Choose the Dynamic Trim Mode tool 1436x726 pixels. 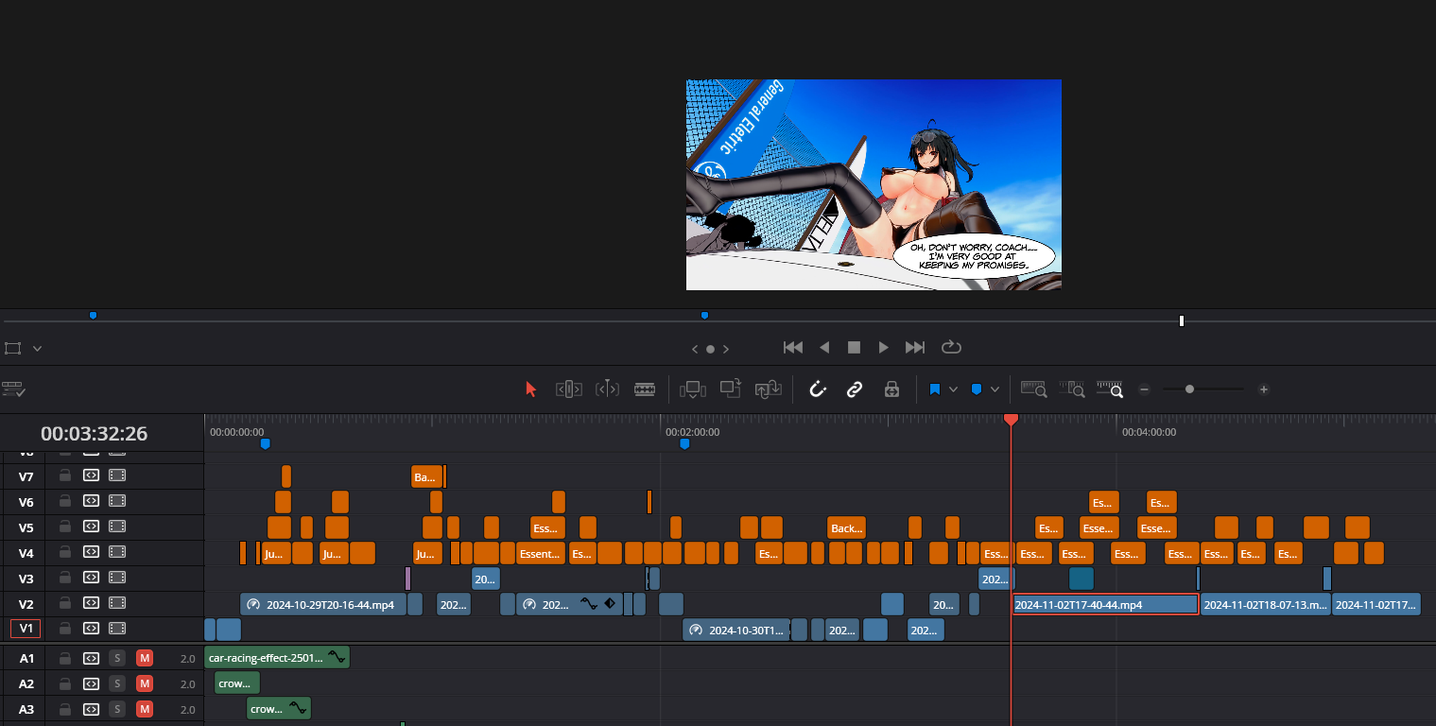click(607, 389)
